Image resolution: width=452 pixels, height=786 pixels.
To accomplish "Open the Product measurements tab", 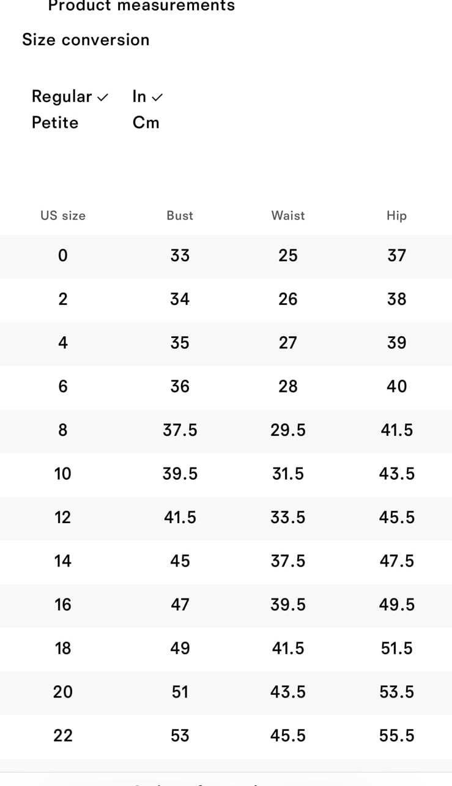I will pyautogui.click(x=141, y=6).
